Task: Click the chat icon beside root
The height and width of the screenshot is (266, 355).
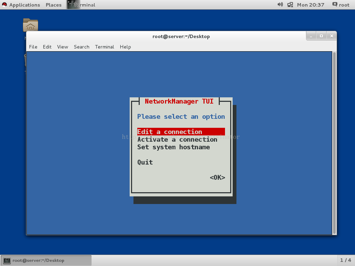Action: coord(335,5)
